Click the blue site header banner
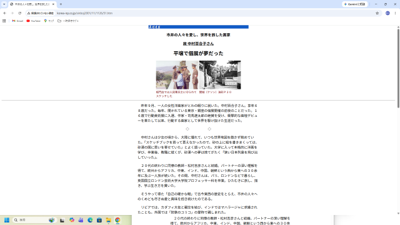Viewport: 400px width, 225px height. [199, 27]
